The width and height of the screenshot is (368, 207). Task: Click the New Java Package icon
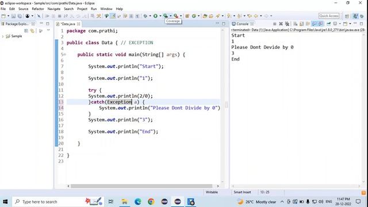187,16
